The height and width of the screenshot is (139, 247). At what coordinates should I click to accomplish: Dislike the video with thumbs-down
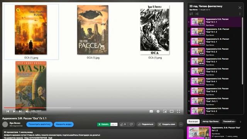point(131,124)
